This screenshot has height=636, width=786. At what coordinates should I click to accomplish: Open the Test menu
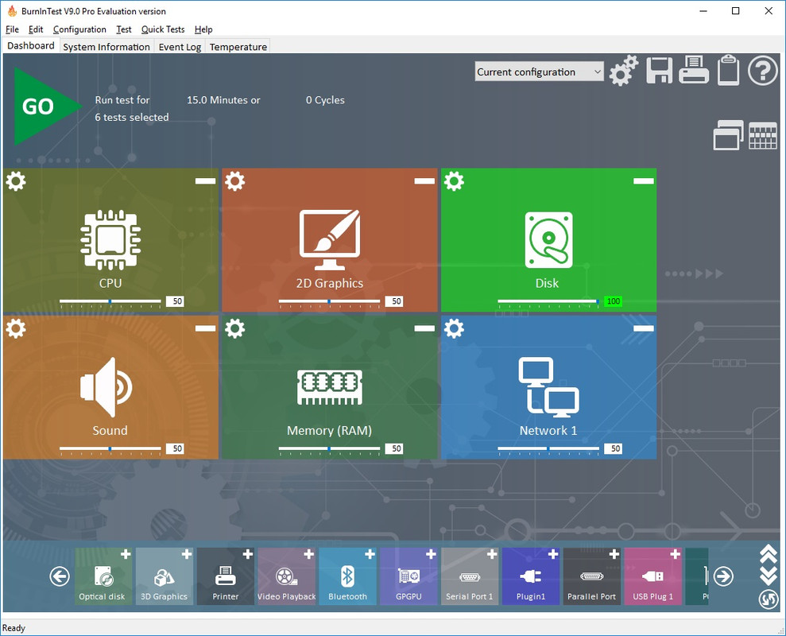pyautogui.click(x=124, y=29)
